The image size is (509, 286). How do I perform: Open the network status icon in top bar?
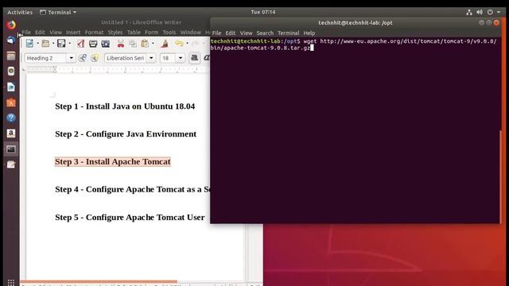coord(469,13)
